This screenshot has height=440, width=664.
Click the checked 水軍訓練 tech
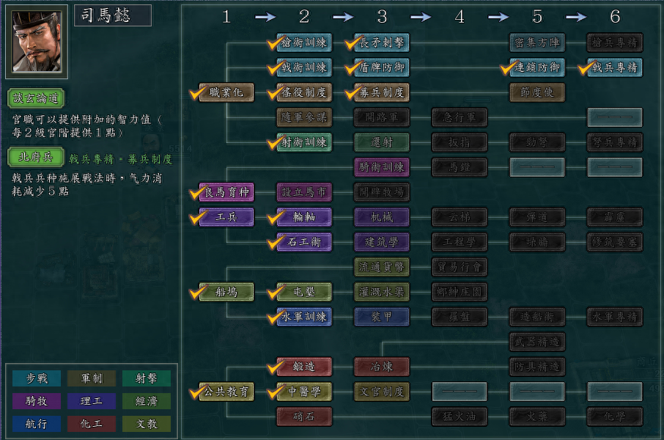pyautogui.click(x=304, y=317)
